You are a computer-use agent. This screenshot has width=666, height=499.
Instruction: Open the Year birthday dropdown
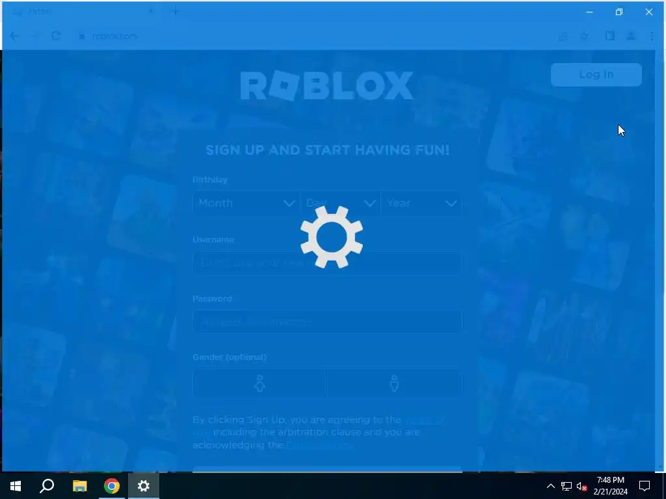[421, 203]
